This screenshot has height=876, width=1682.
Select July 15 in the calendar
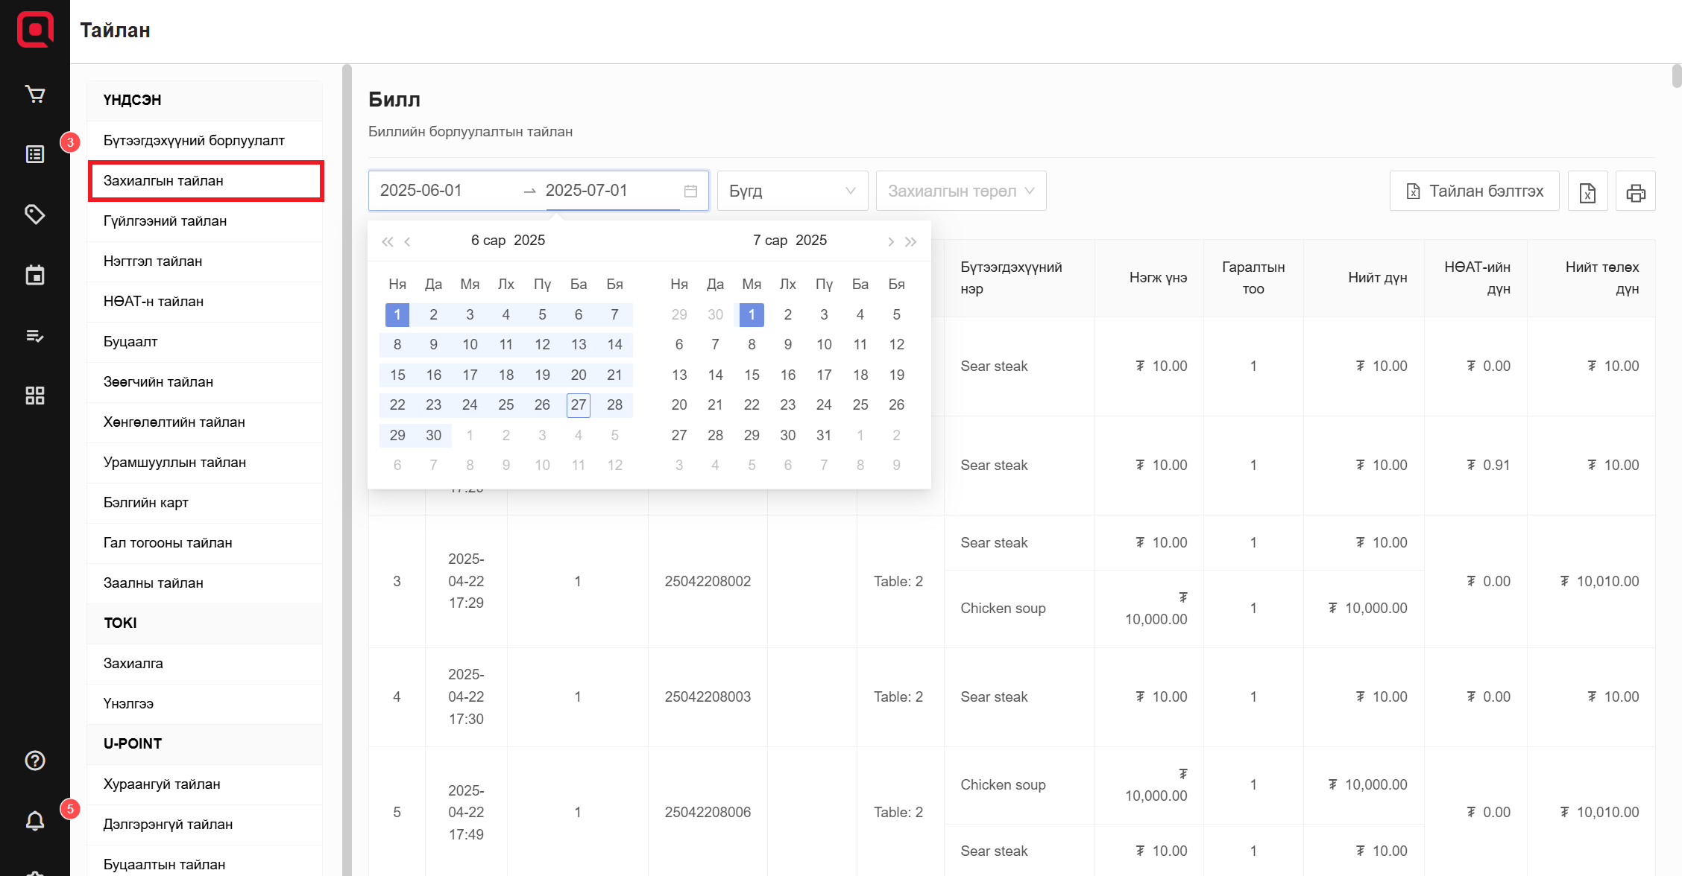point(752,375)
